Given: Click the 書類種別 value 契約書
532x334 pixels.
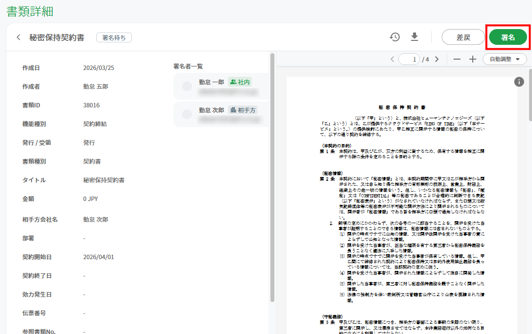Looking at the screenshot, I should pos(92,162).
